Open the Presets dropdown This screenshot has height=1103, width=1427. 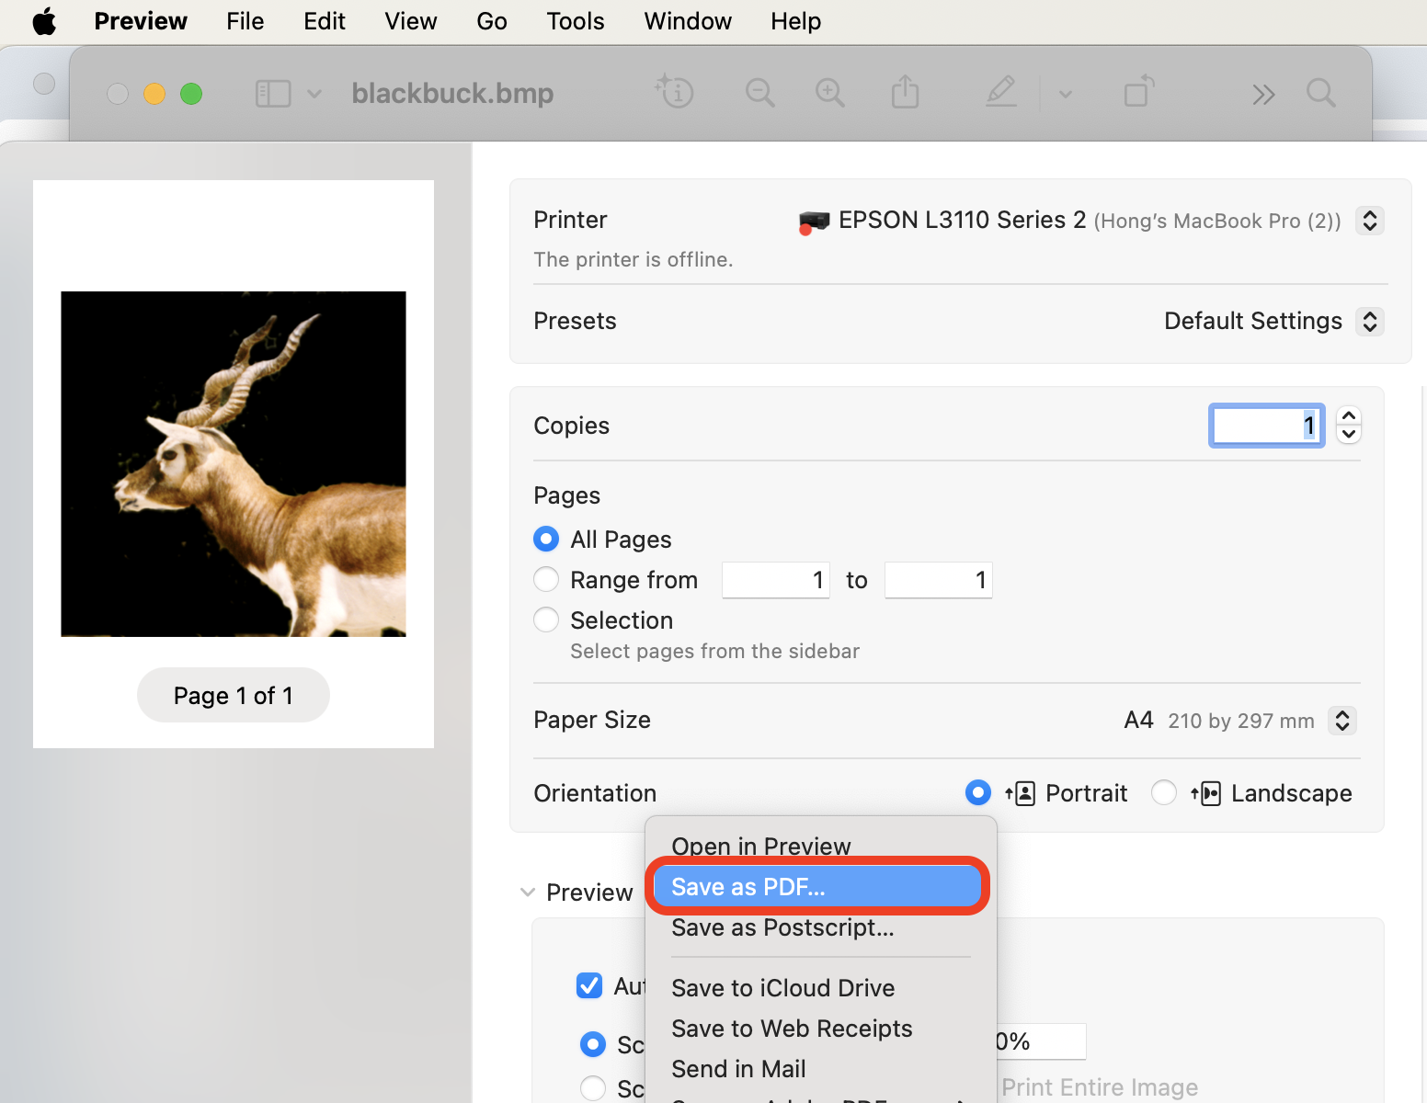[1369, 321]
